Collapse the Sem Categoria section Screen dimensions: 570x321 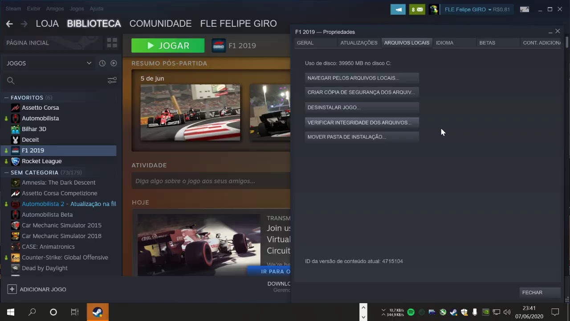7,173
